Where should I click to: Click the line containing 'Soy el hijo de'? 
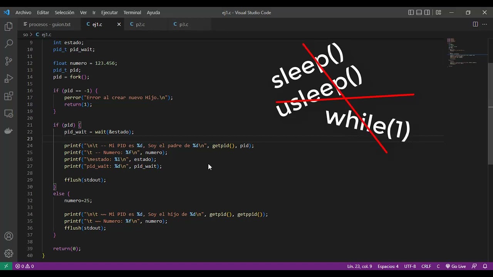pos(166,214)
